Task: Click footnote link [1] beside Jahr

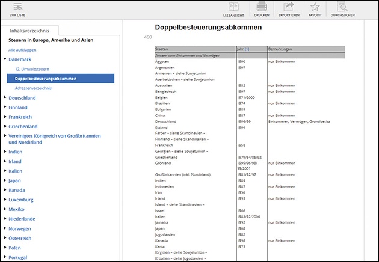Action: [247, 49]
